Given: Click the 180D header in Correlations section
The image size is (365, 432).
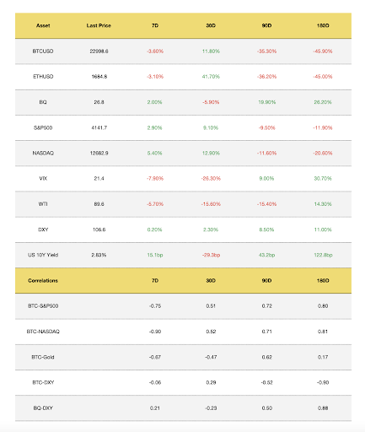Looking at the screenshot, I should (x=323, y=280).
